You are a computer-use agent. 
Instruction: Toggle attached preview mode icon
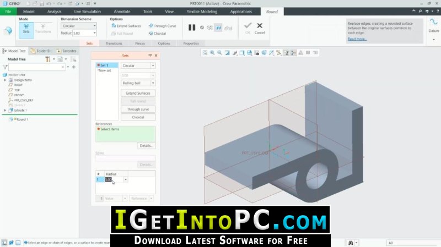click(x=218, y=28)
